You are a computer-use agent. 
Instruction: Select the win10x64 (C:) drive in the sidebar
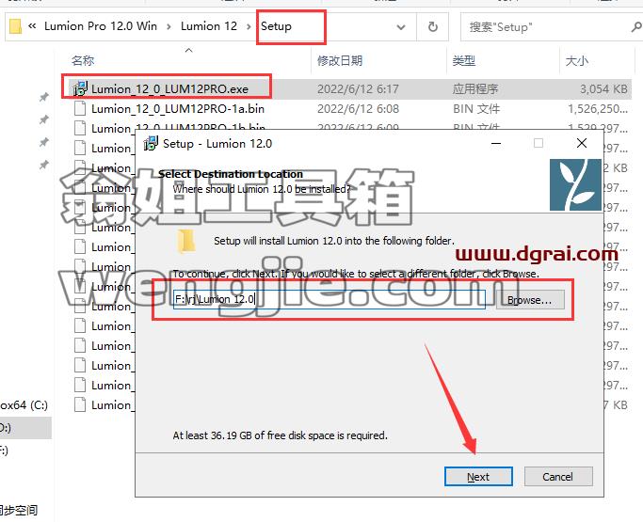click(x=24, y=405)
